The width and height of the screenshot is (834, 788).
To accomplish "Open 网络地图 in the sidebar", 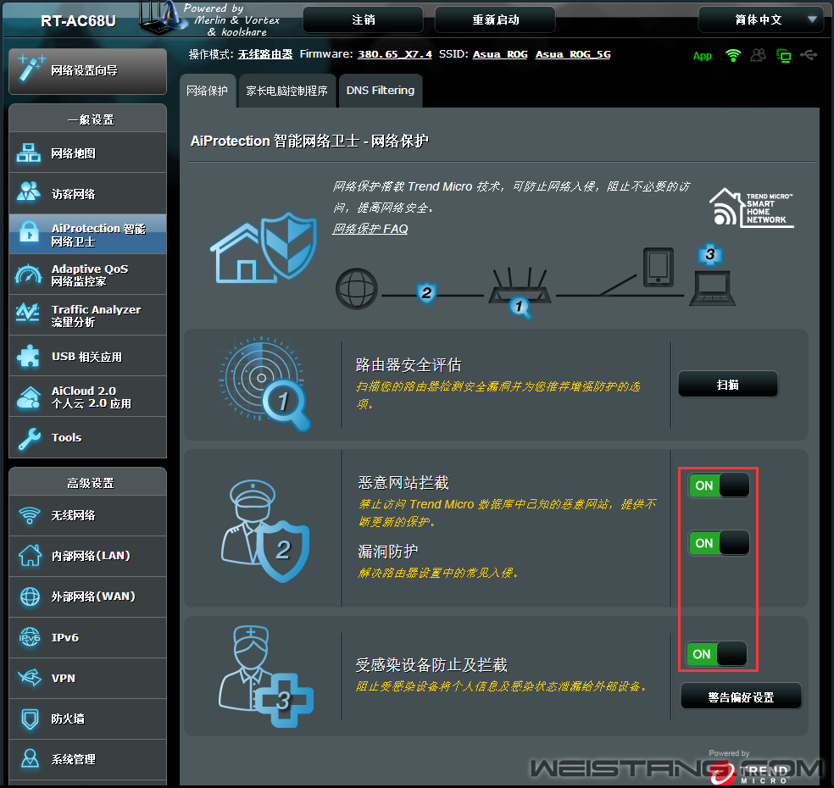I will [x=88, y=153].
